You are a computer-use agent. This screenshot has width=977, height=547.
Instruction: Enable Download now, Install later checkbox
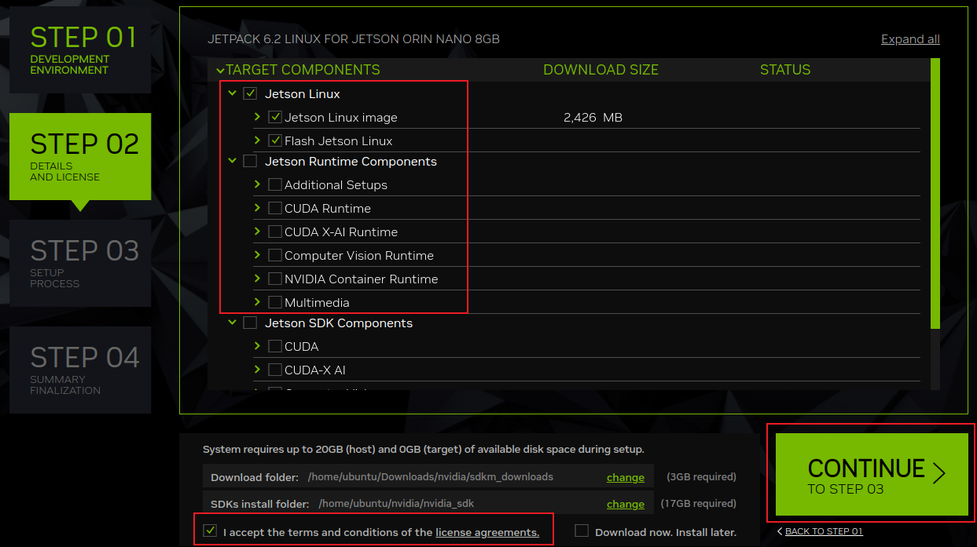582,531
